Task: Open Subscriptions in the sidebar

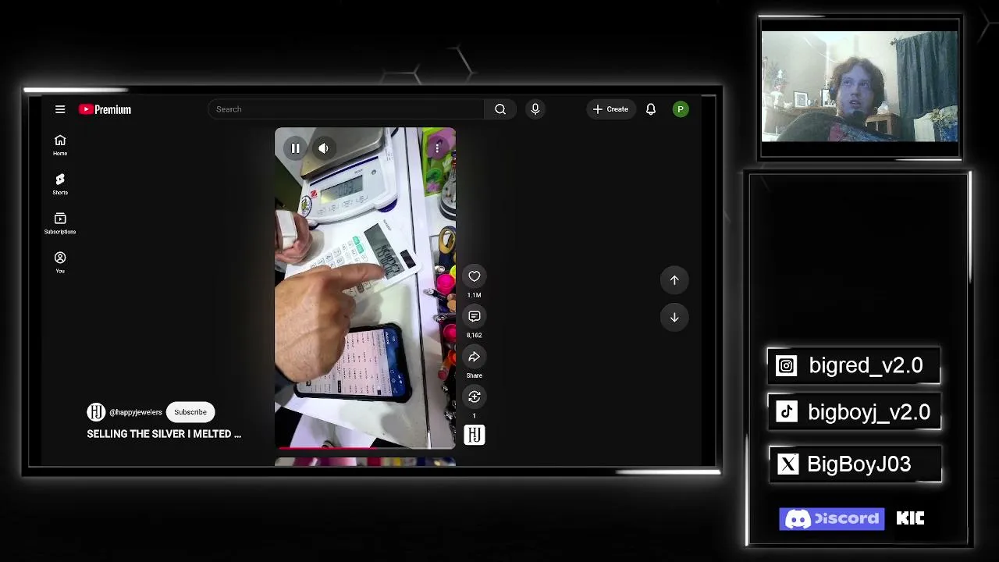Action: [x=60, y=222]
